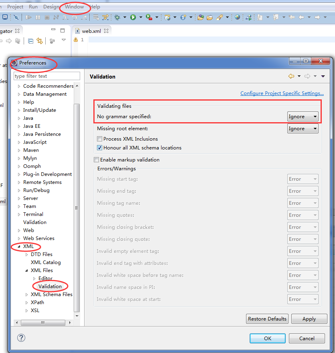Click the Restore Defaults button

267,319
